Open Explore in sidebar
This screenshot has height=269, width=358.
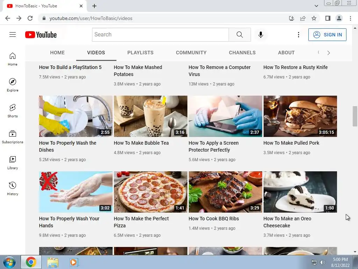(13, 85)
